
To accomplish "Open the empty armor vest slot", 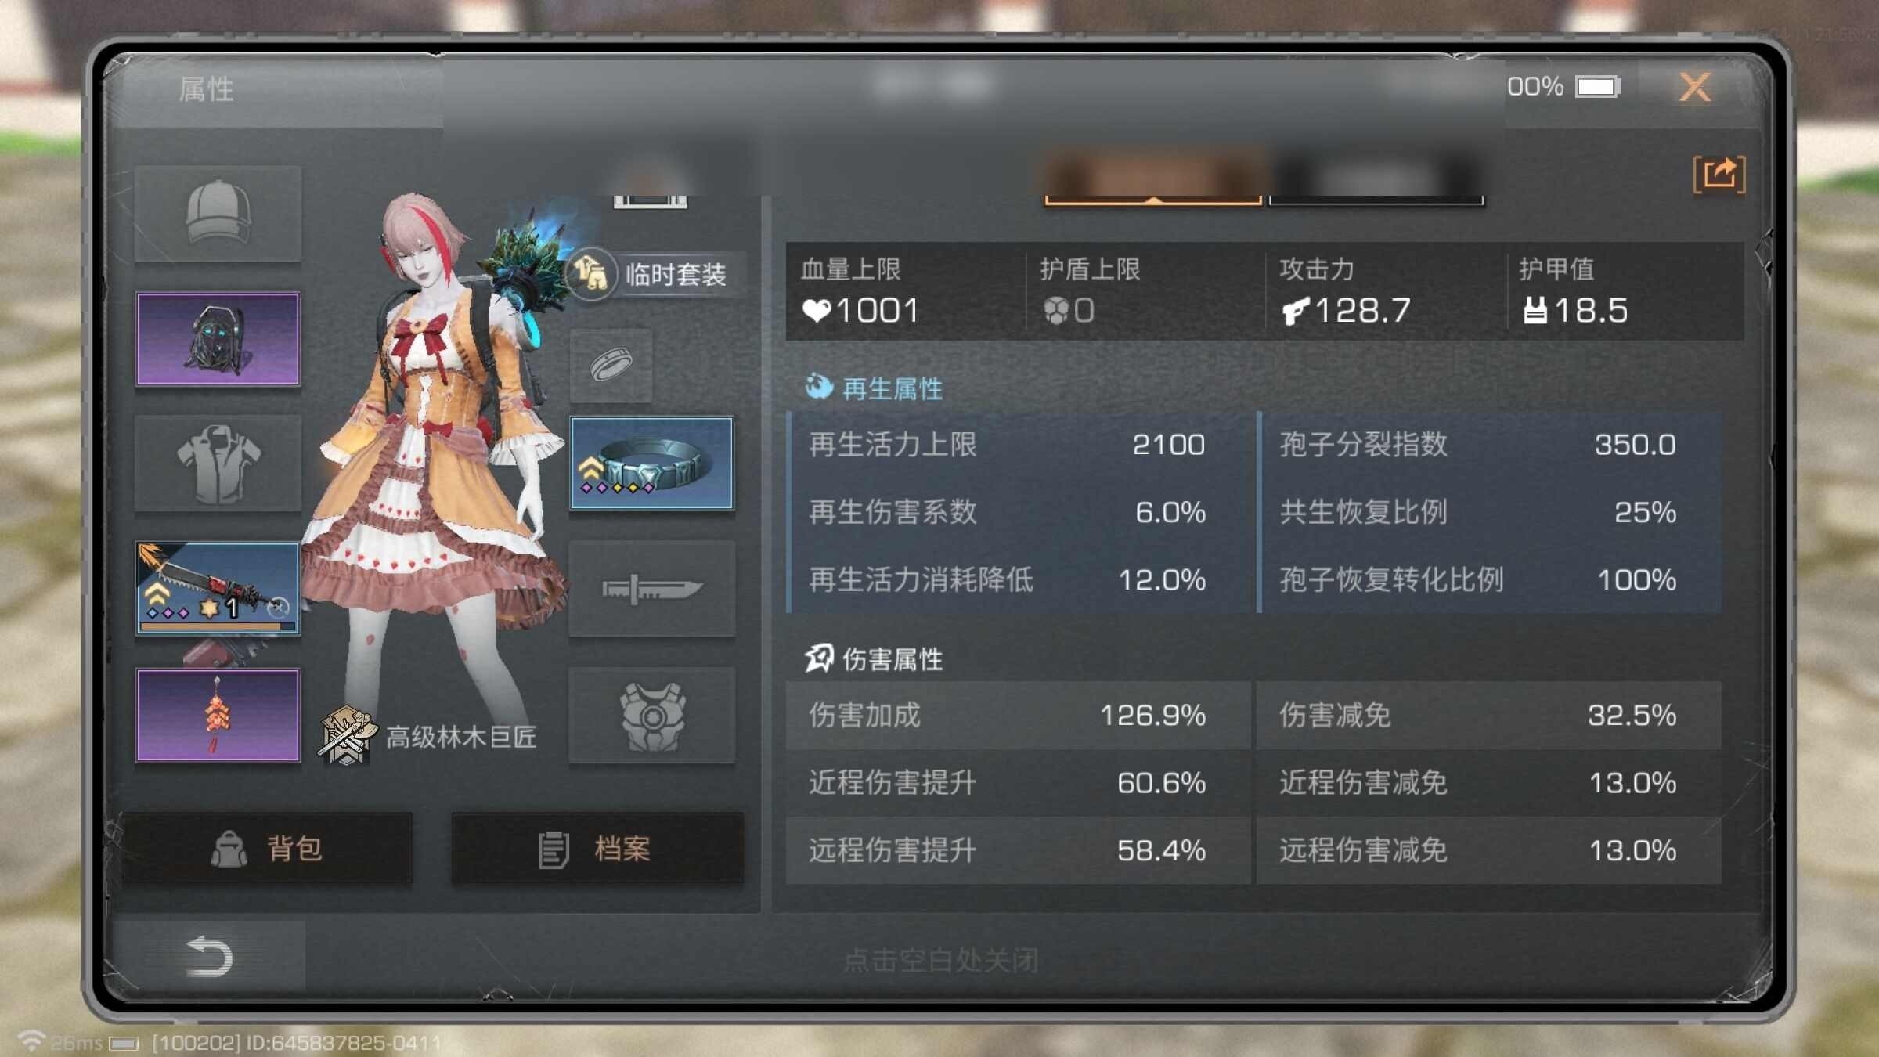I will point(651,715).
